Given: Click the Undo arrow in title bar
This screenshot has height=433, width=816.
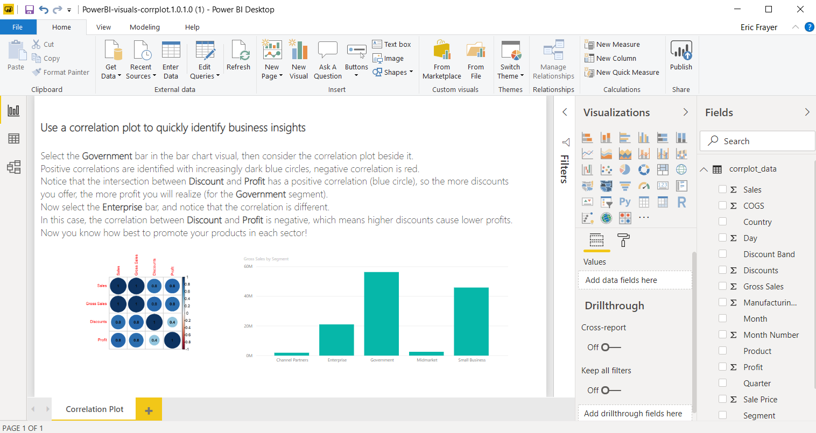Looking at the screenshot, I should tap(44, 10).
